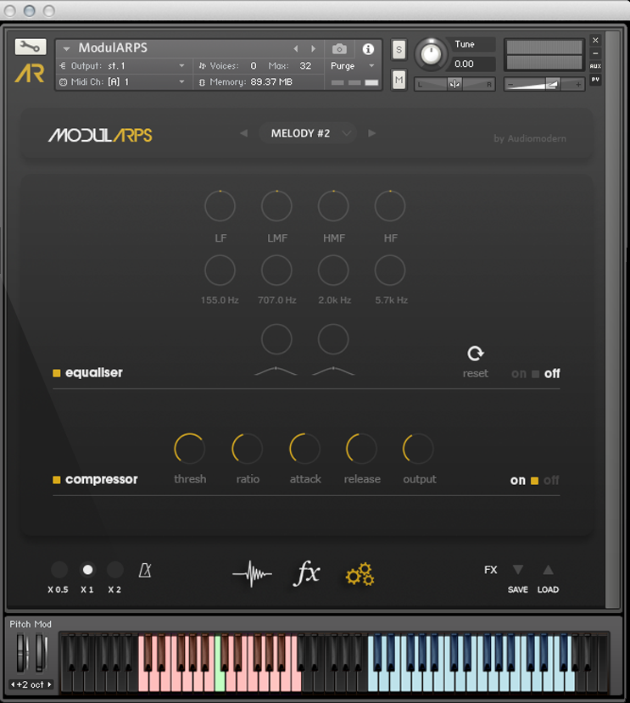Screen dimensions: 630x703
Task: Toggle compressor on/off switch
Action: pyautogui.click(x=534, y=481)
